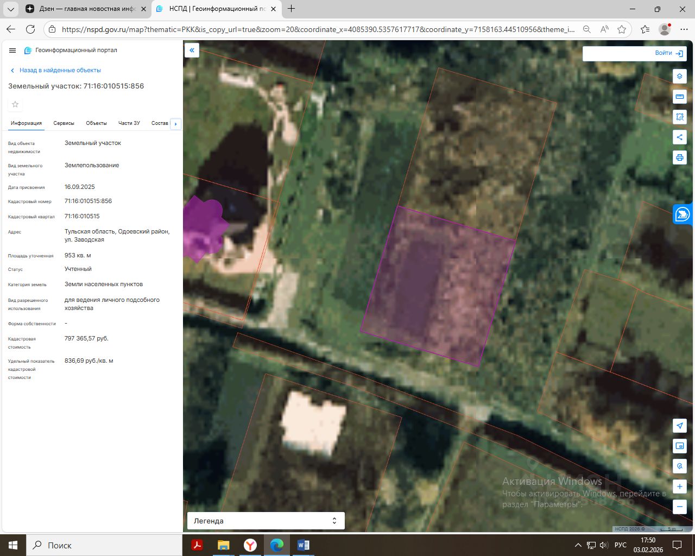Image resolution: width=695 pixels, height=556 pixels.
Task: Click the Войти login button
Action: [668, 53]
